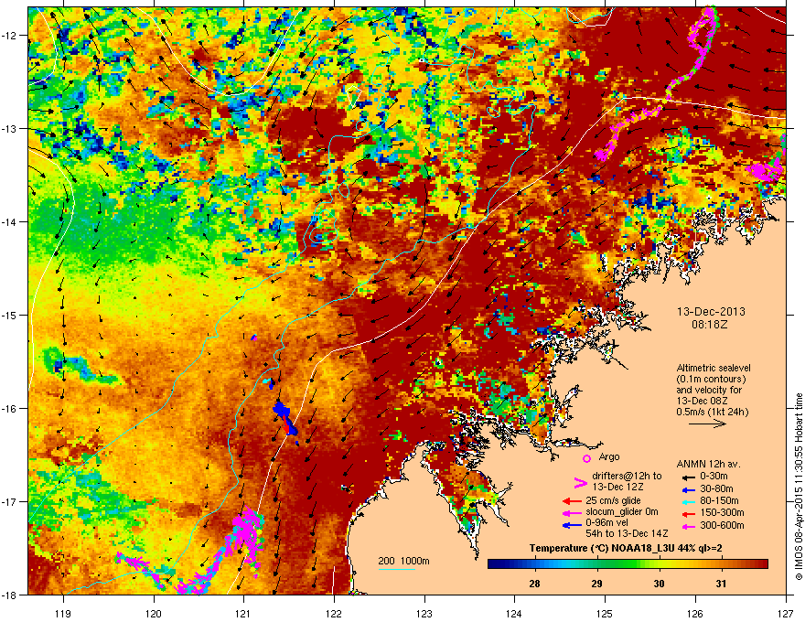
Task: Click the '127' longitude axis label
Action: (x=786, y=613)
